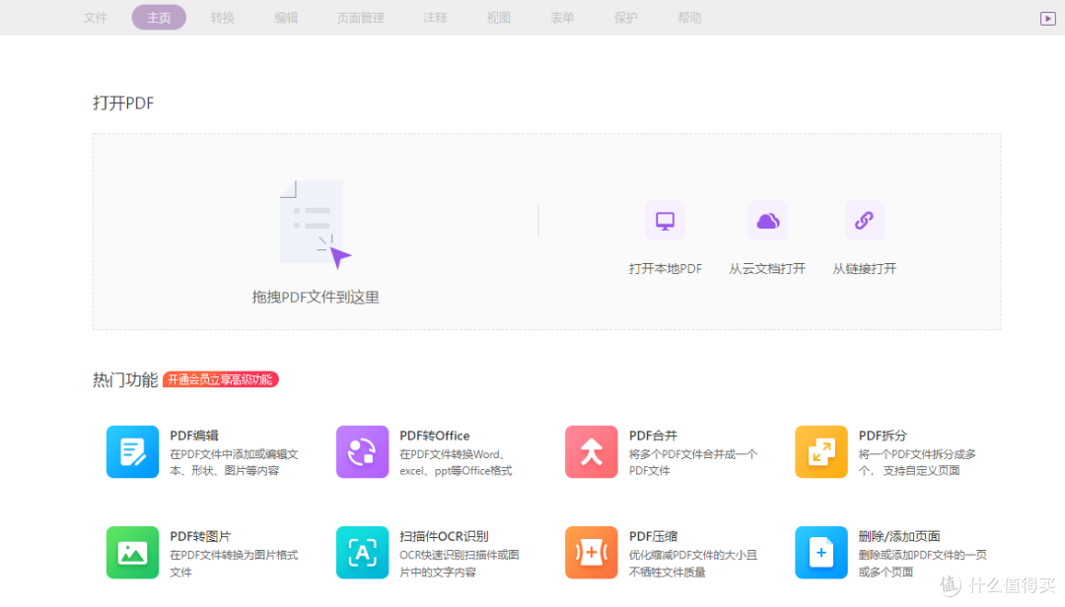This screenshot has height=607, width=1065.
Task: Open the 注释 tab
Action: pos(435,17)
